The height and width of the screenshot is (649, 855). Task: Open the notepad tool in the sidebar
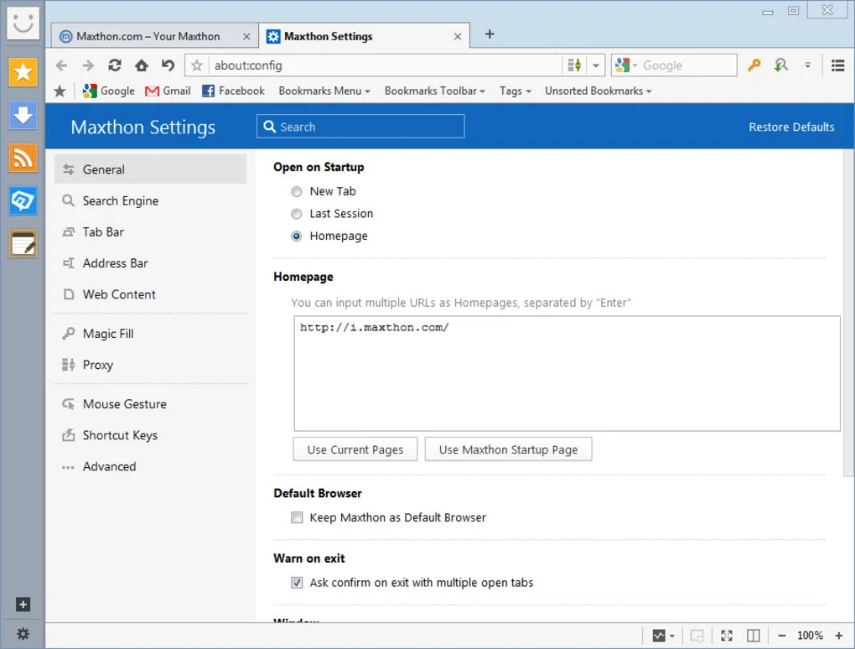[x=23, y=243]
